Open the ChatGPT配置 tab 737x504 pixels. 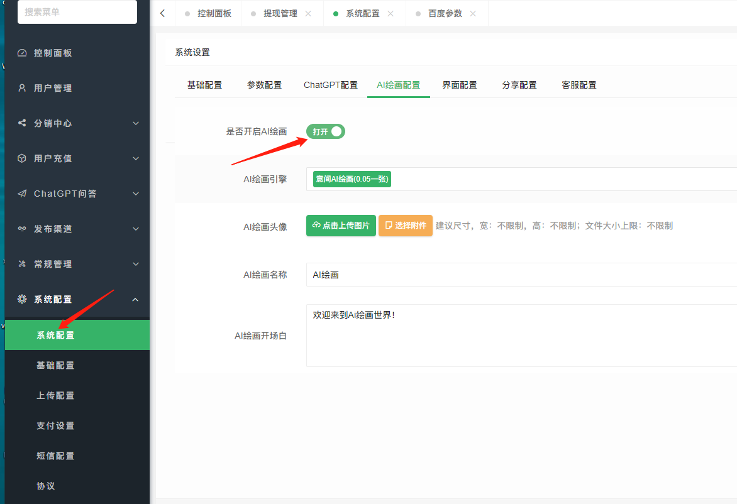(x=330, y=85)
